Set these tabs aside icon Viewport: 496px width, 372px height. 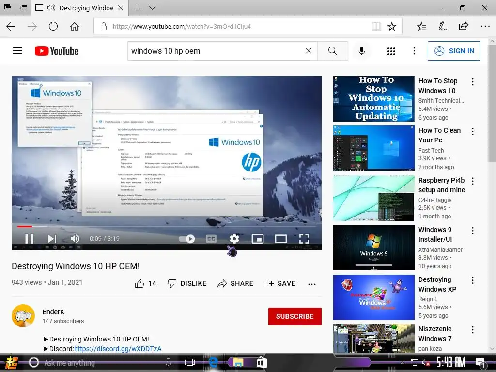(x=23, y=8)
